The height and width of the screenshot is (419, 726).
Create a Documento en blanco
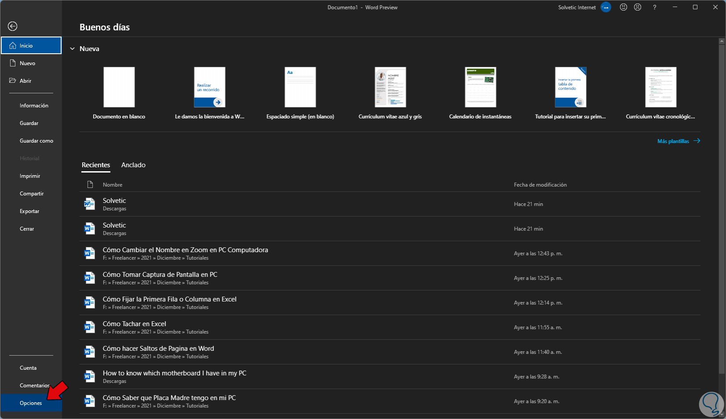119,93
